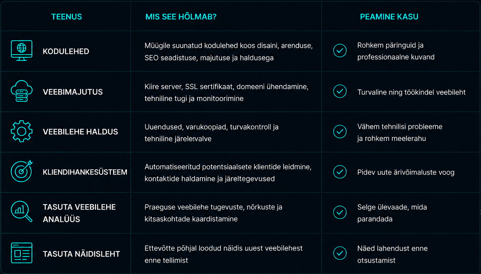Click the TEENUS column header

coord(67,17)
